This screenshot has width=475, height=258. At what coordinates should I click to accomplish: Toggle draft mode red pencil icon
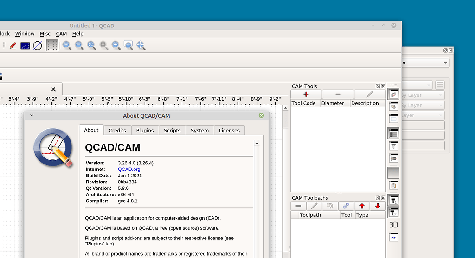[x=13, y=46]
